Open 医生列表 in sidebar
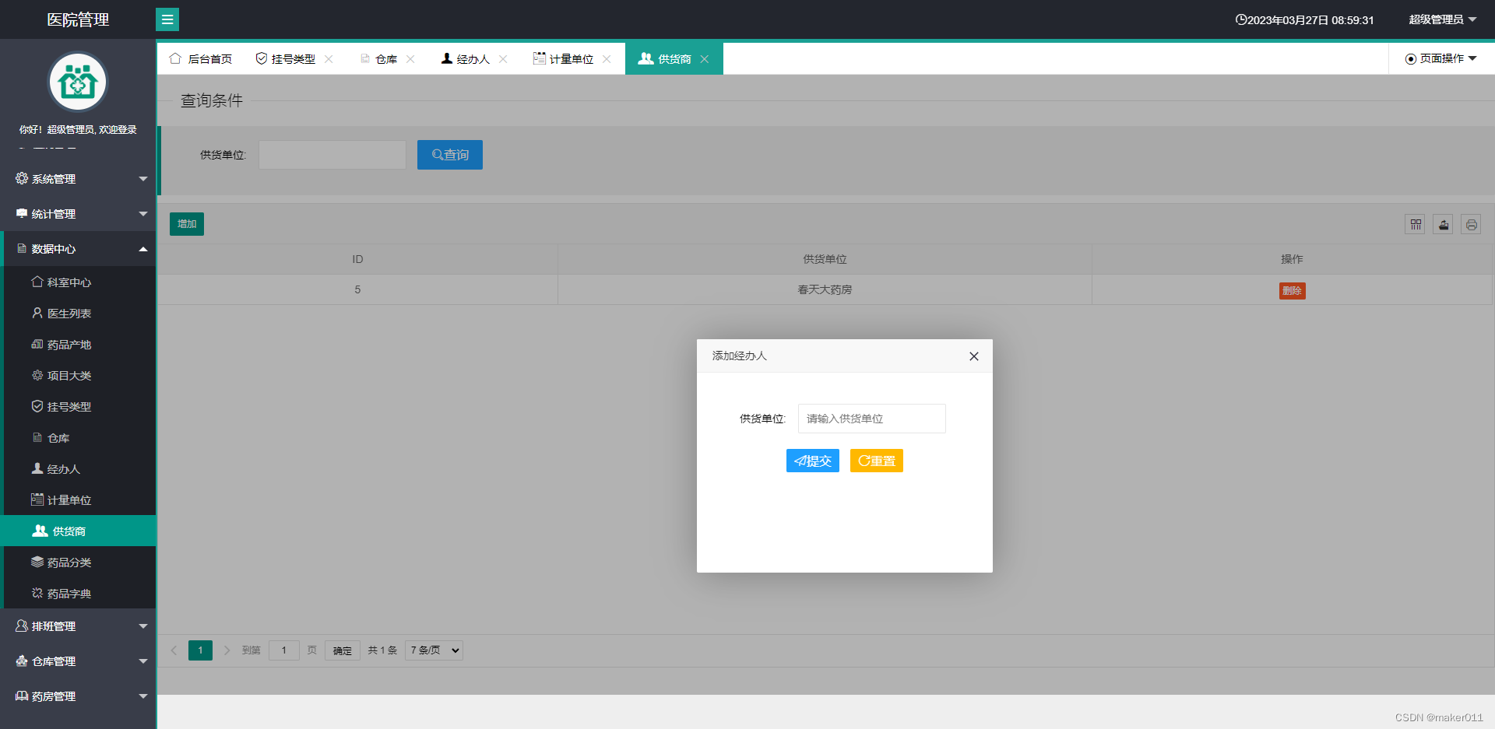1495x729 pixels. pyautogui.click(x=79, y=314)
